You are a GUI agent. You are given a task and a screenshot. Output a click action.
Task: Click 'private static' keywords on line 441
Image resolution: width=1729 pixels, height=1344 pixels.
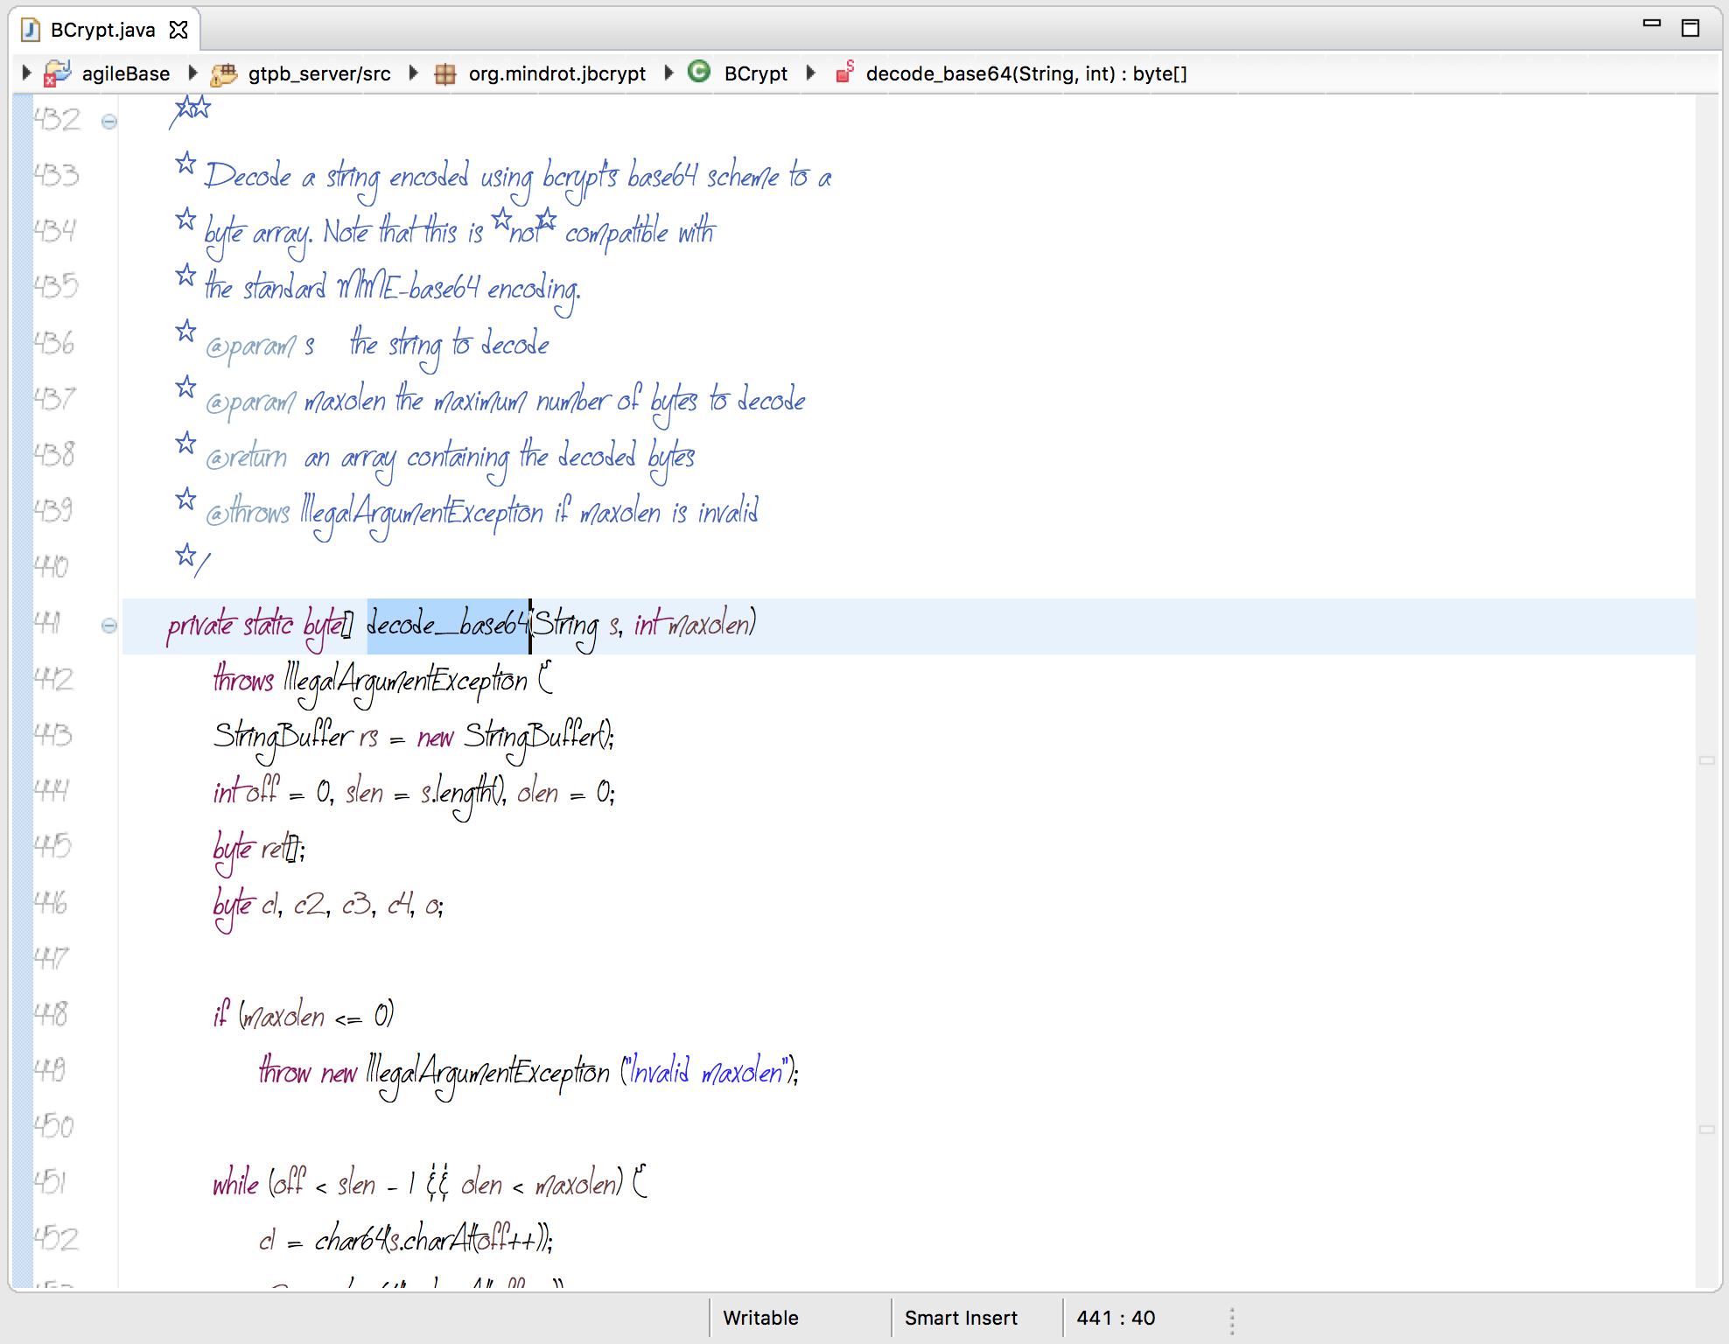pos(230,626)
